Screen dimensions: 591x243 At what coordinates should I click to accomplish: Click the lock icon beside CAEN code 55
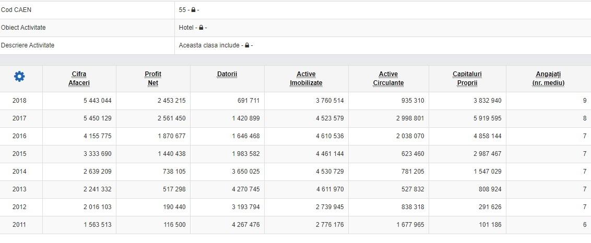pyautogui.click(x=193, y=10)
